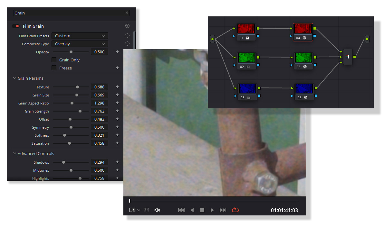Add keyframe for Grain Aspect Ratio
The height and width of the screenshot is (227, 384).
[x=117, y=103]
